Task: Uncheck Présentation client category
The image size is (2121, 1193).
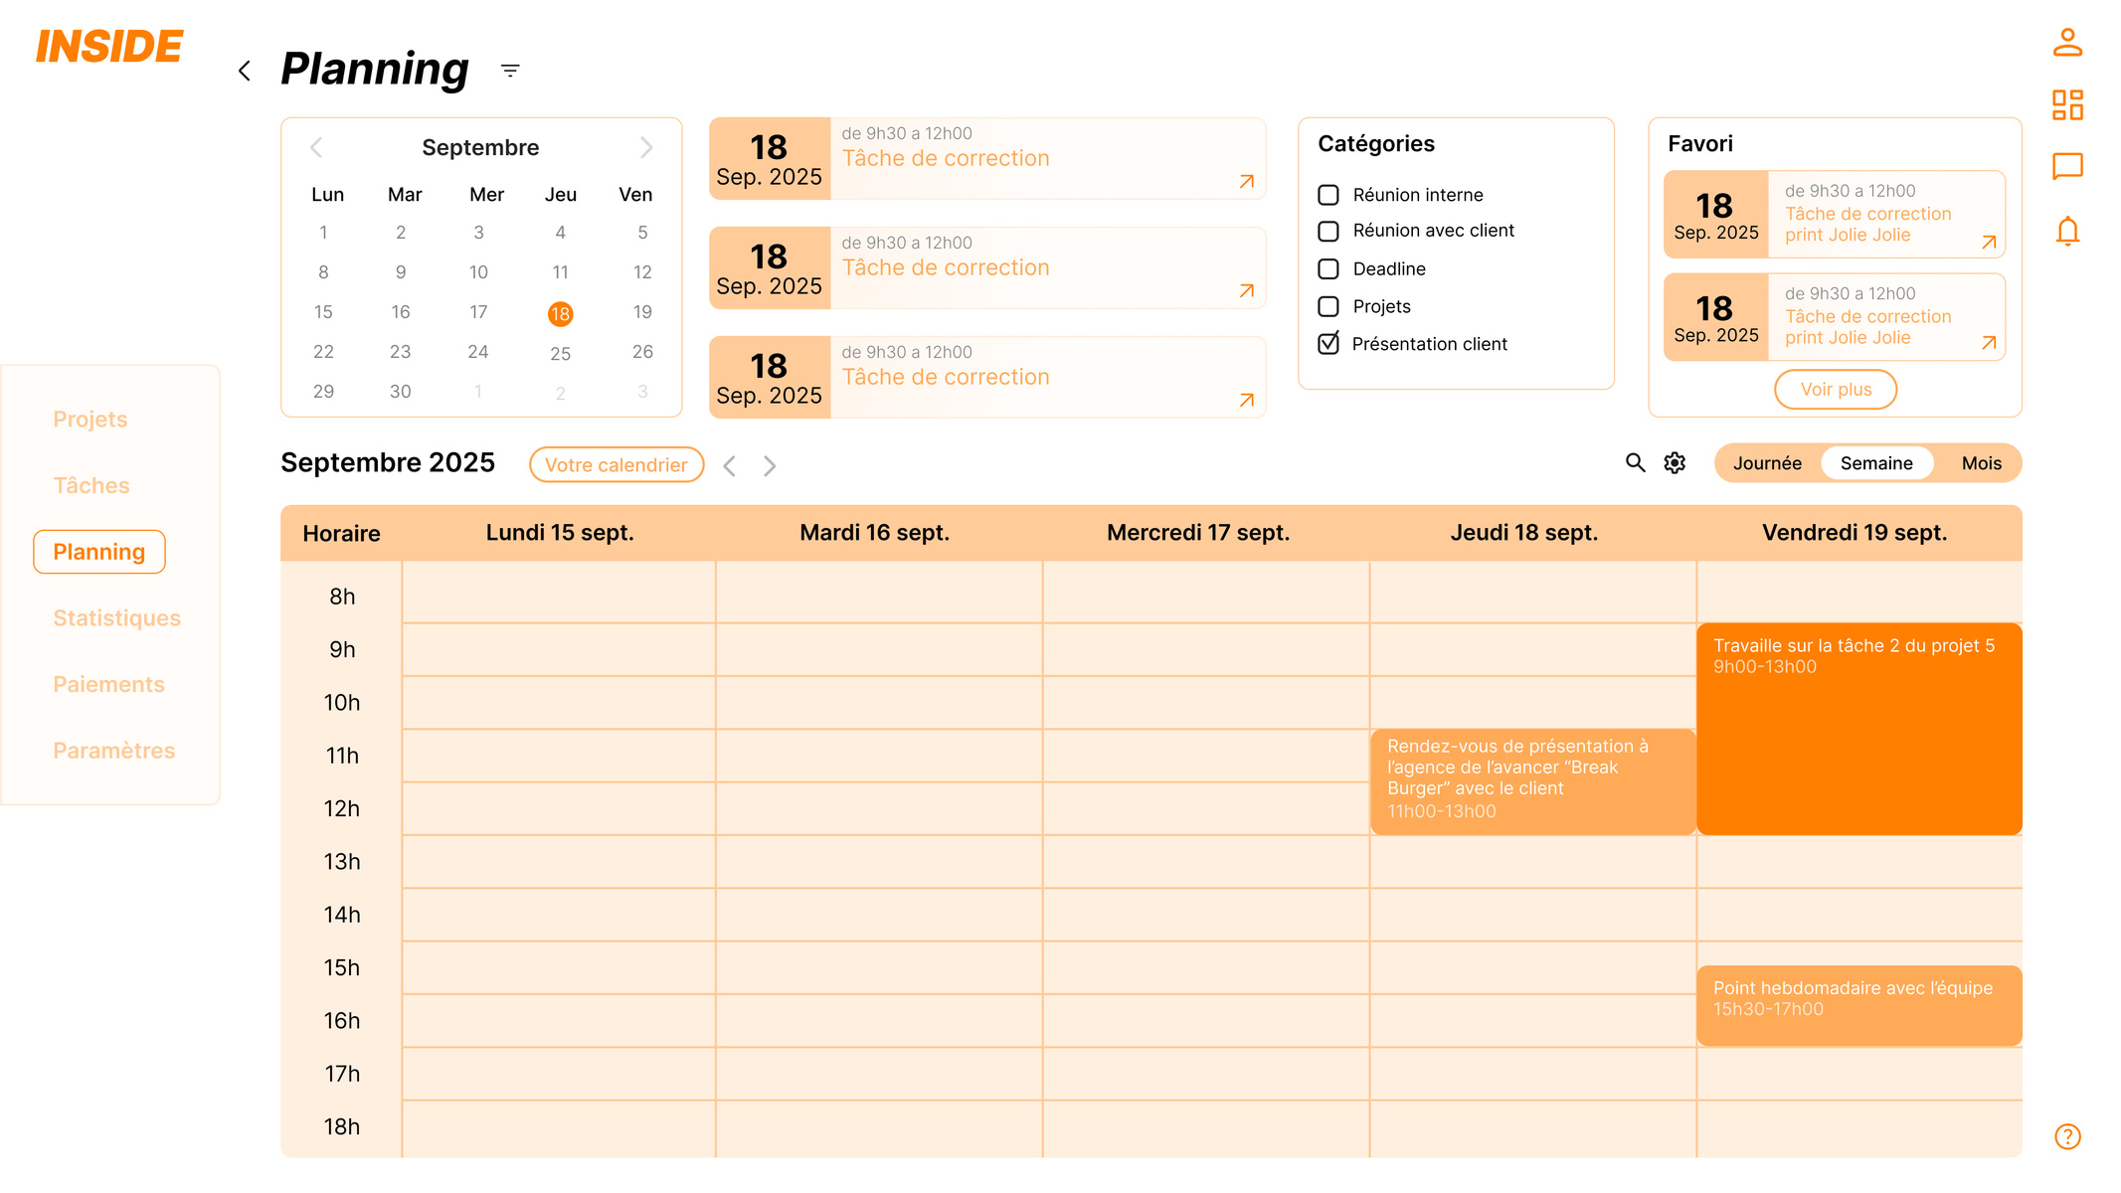Action: click(1328, 344)
